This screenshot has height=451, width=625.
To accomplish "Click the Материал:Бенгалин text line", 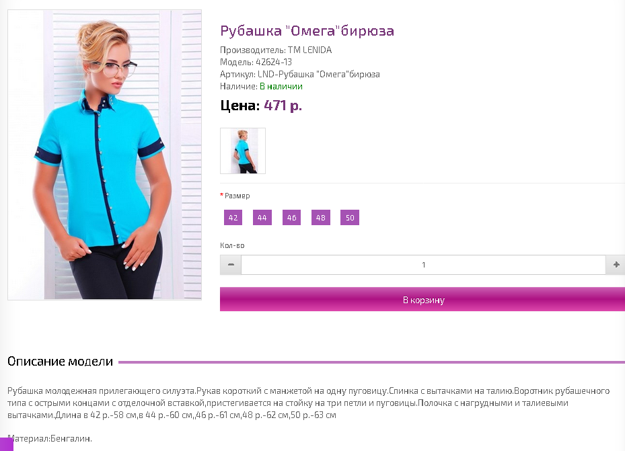I will [x=50, y=439].
